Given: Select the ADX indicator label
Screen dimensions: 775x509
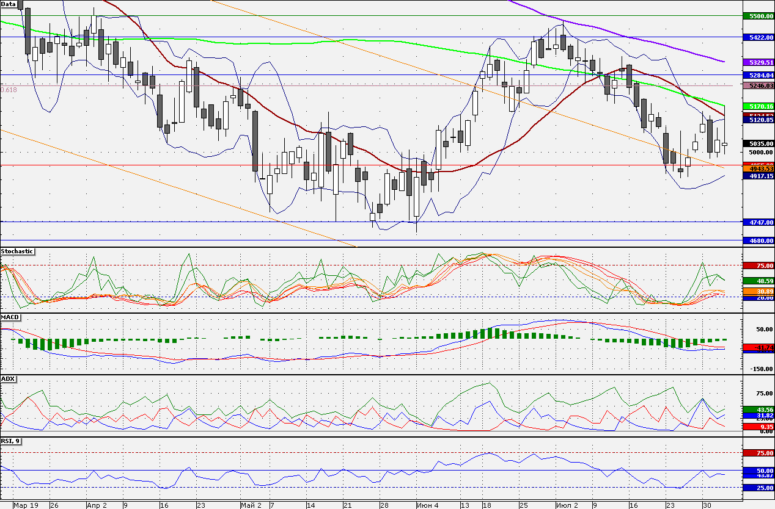Looking at the screenshot, I should [8, 379].
